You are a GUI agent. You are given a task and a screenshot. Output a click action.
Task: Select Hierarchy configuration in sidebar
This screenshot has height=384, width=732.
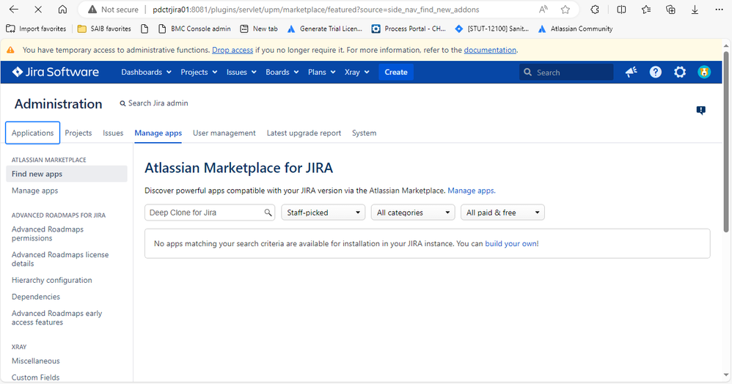coord(52,280)
